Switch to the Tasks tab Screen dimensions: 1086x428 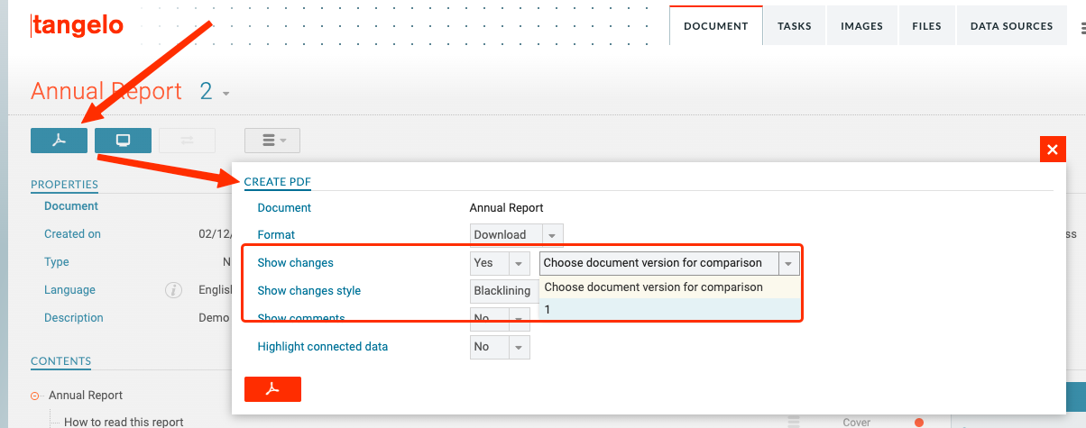click(795, 26)
